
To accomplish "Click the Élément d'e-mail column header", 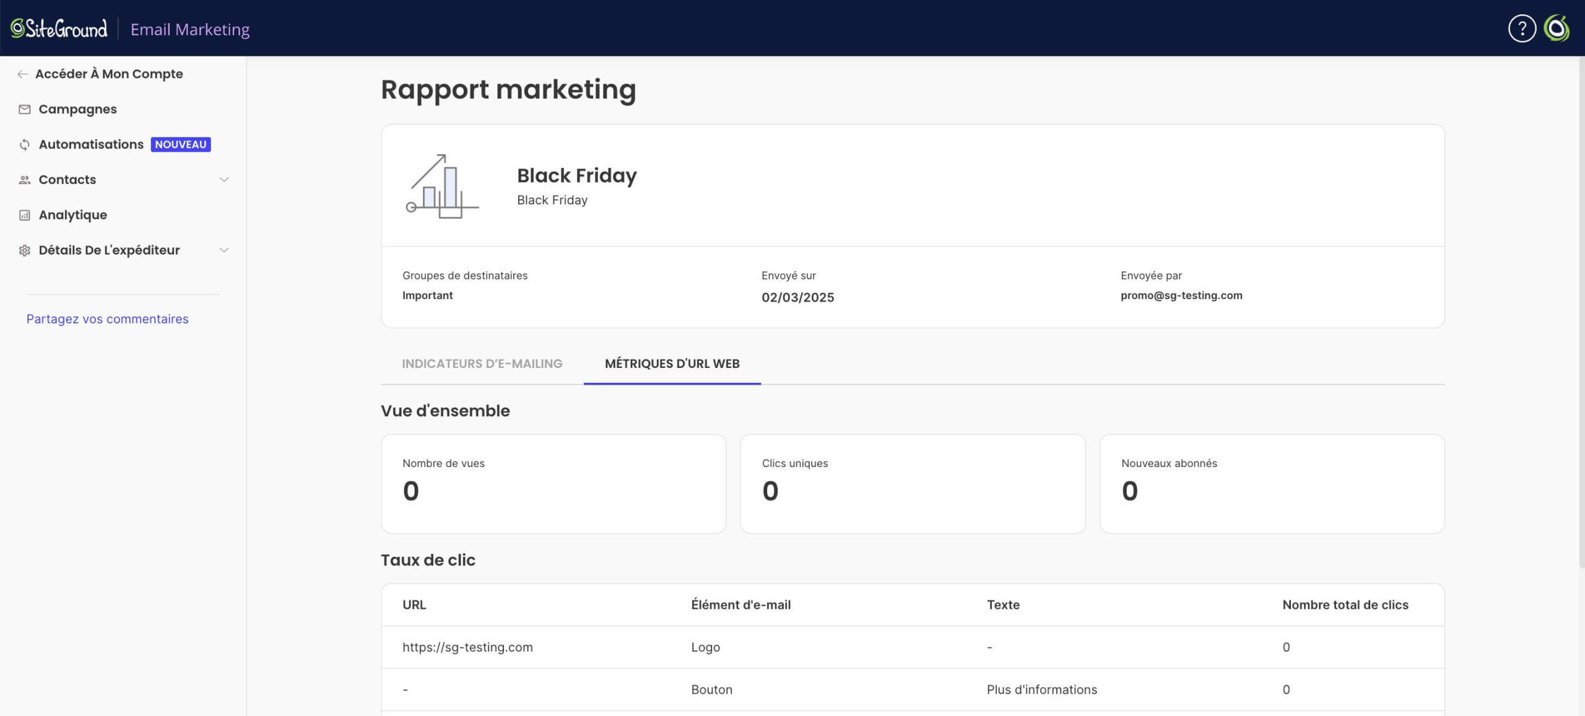I will (x=740, y=605).
